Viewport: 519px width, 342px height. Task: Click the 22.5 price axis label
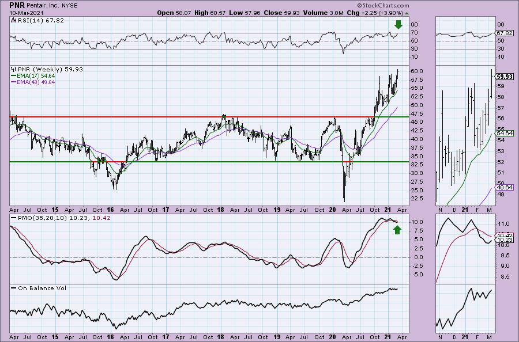pyautogui.click(x=417, y=199)
